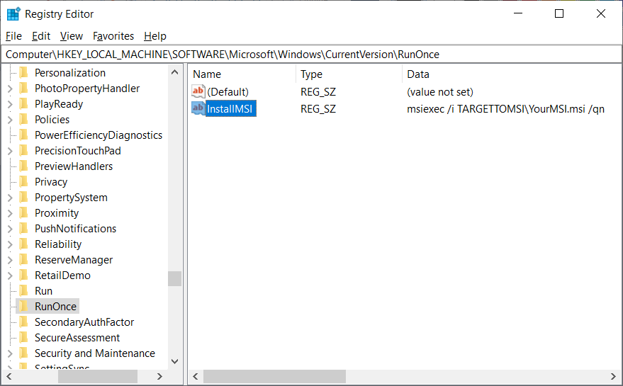Click the (value not set) data cell
Screen dimensions: 623x386
click(x=440, y=92)
